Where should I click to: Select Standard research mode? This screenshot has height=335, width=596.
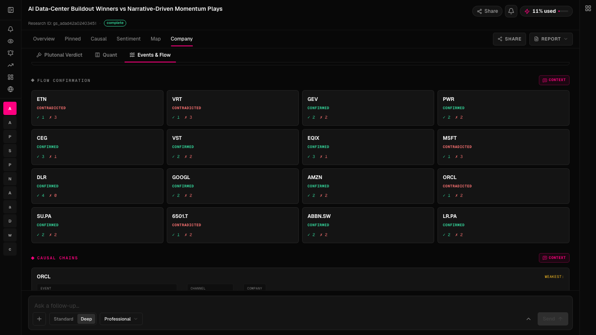[x=63, y=319]
